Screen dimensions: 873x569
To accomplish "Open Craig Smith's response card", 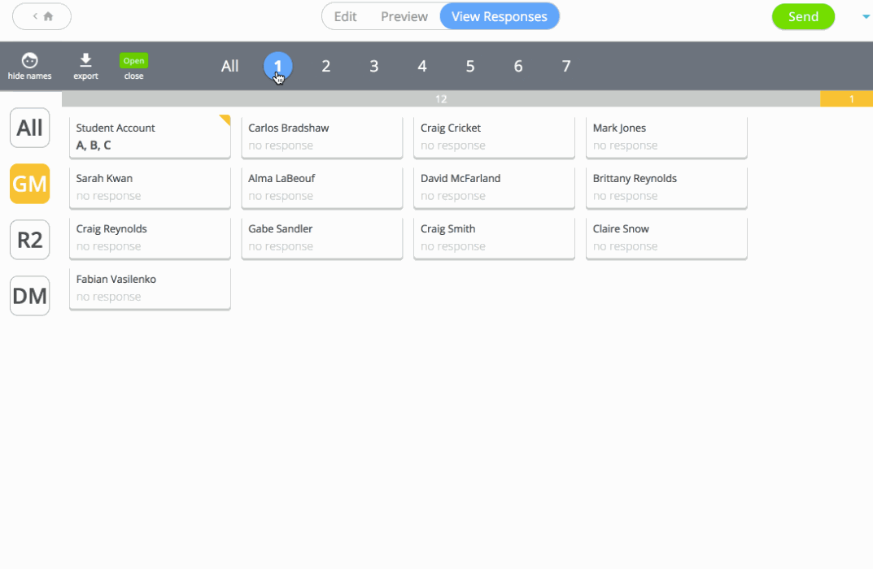I will [x=494, y=238].
